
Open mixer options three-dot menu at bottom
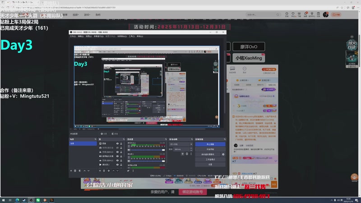[133, 171]
